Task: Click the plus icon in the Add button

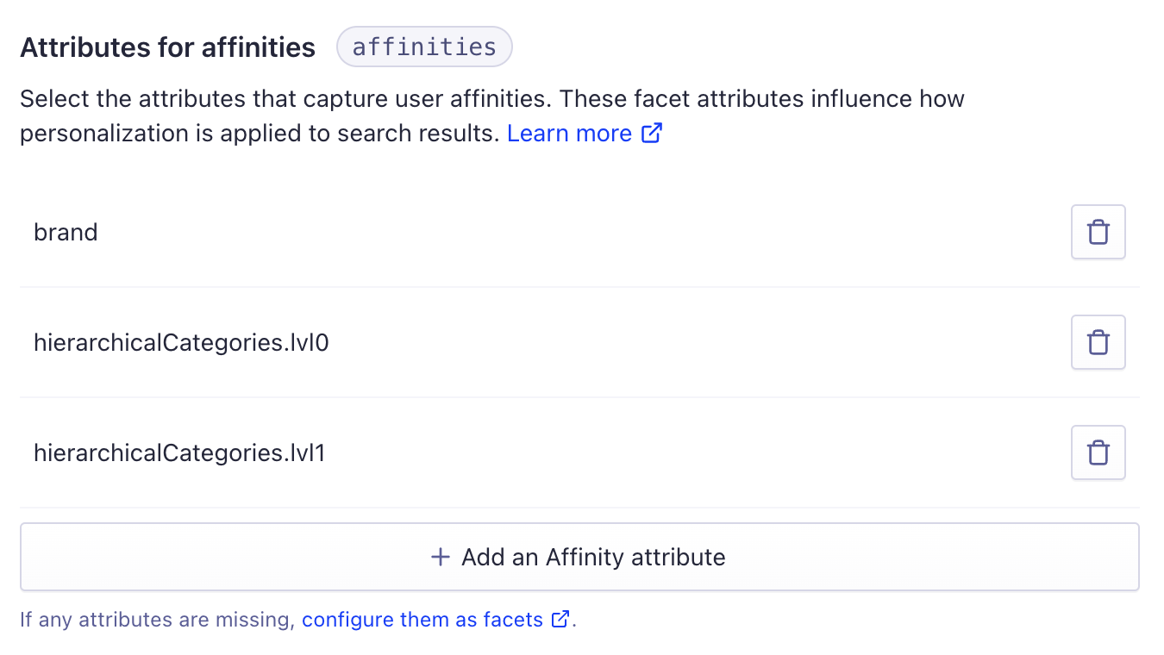Action: point(440,557)
